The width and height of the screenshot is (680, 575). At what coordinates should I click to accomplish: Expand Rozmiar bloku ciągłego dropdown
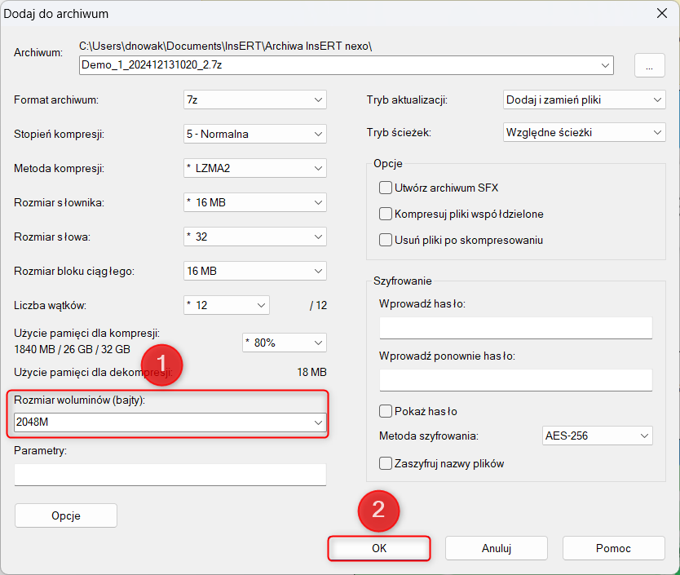coord(254,272)
